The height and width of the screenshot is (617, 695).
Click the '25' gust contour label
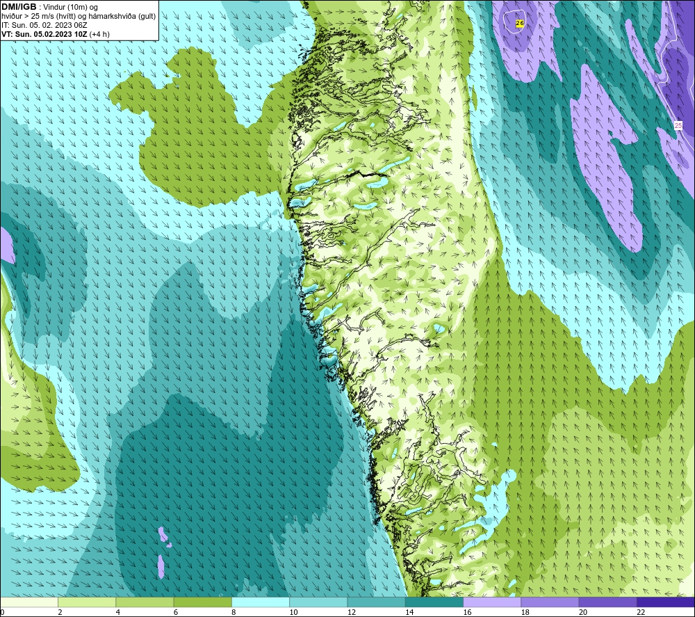tap(678, 125)
